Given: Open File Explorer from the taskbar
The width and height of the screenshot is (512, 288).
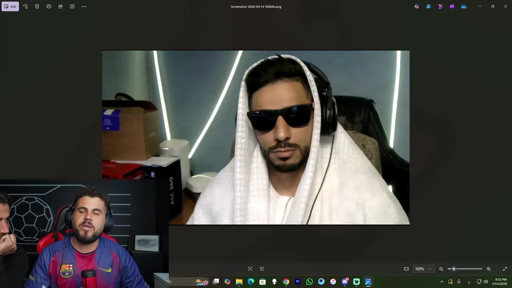Looking at the screenshot, I should tap(239, 282).
